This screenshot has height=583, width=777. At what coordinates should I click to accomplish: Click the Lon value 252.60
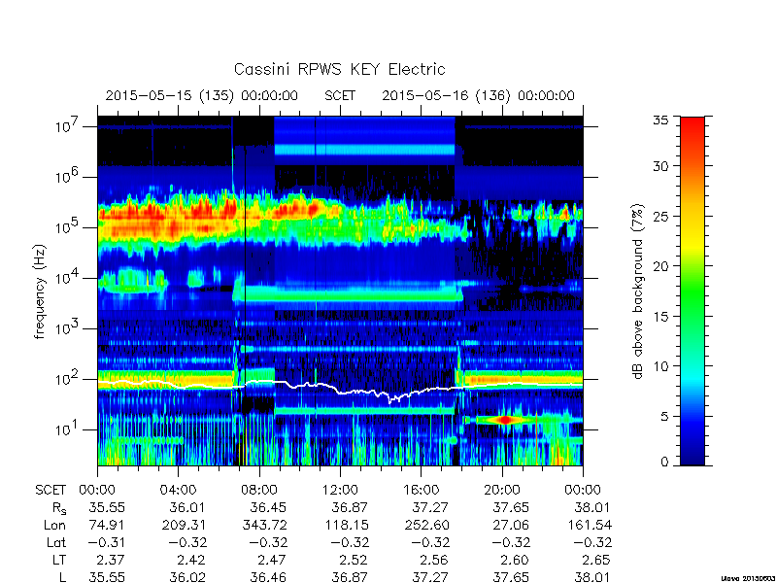coord(426,525)
